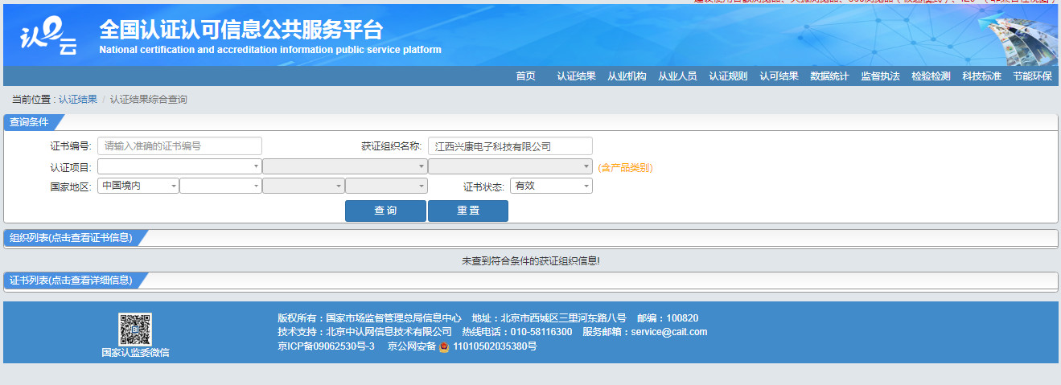This screenshot has height=385, width=1061.
Task: Click the 未查到符合条件的获证组织信息 message
Action: pyautogui.click(x=531, y=261)
